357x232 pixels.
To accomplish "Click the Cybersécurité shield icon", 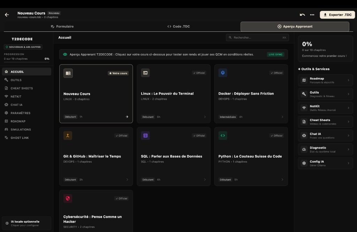I will click(x=68, y=198).
